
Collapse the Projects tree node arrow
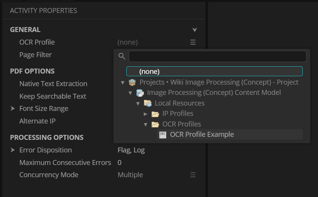coord(123,83)
